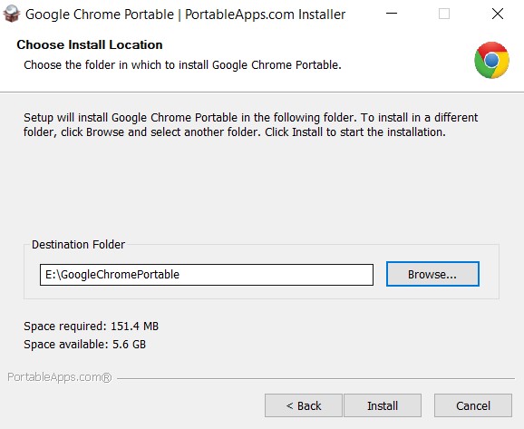
Task: Click the 'Setup will install Google Chrome Portable' paragraph
Action: click(250, 125)
